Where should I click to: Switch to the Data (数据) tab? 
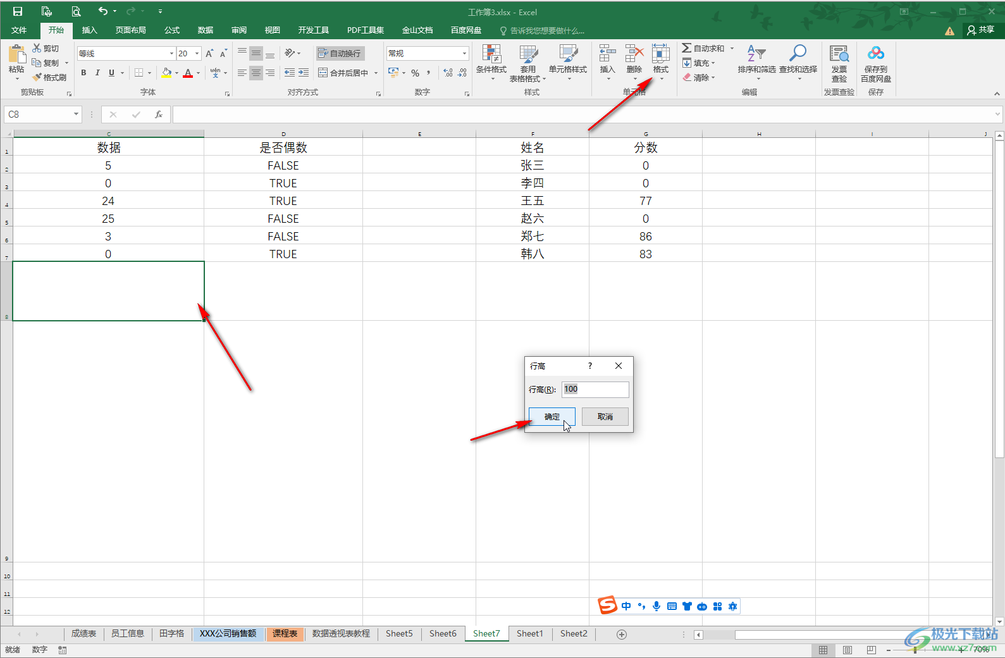coord(206,30)
